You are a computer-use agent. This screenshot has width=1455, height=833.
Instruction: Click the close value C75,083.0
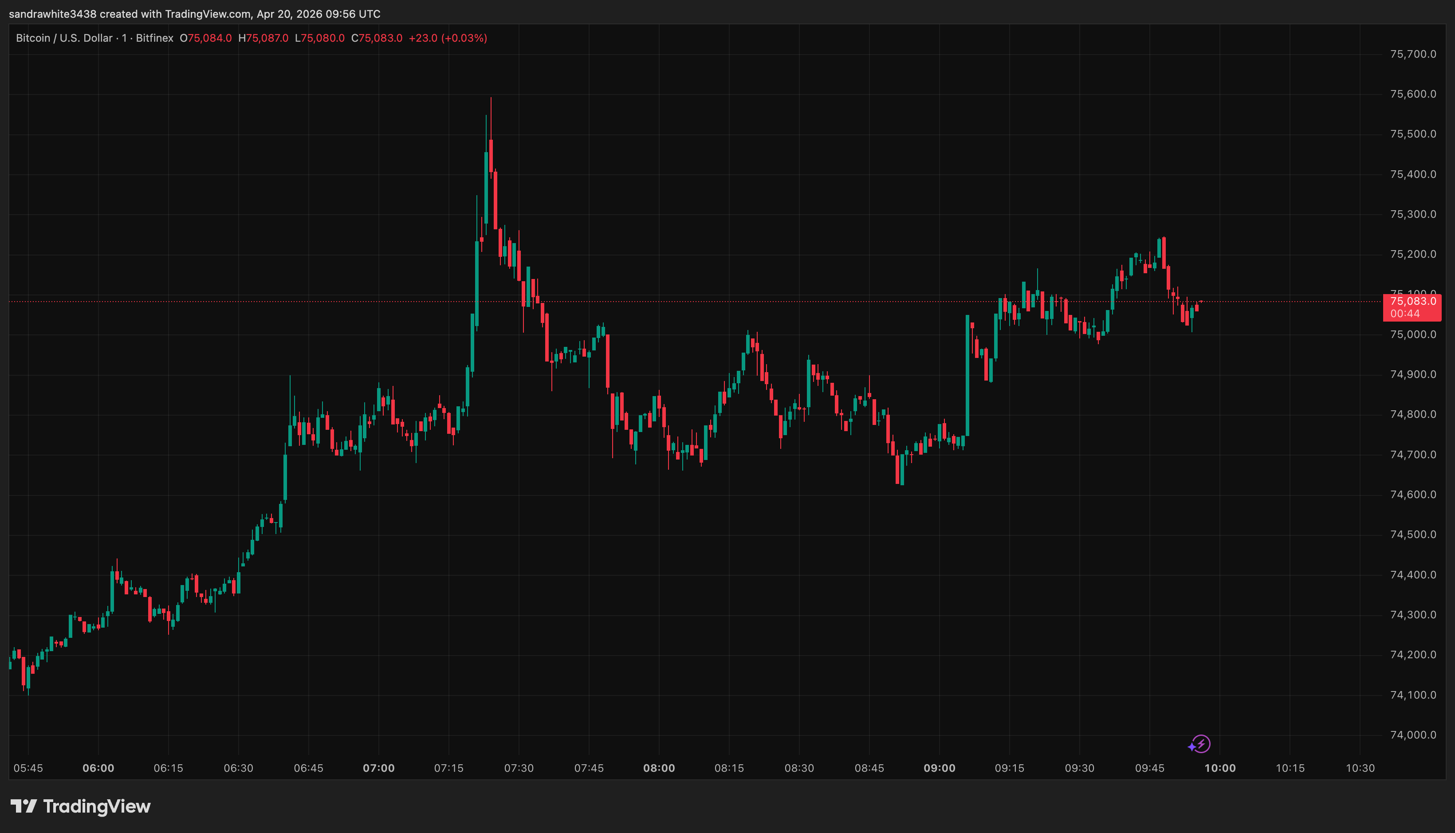click(x=377, y=38)
